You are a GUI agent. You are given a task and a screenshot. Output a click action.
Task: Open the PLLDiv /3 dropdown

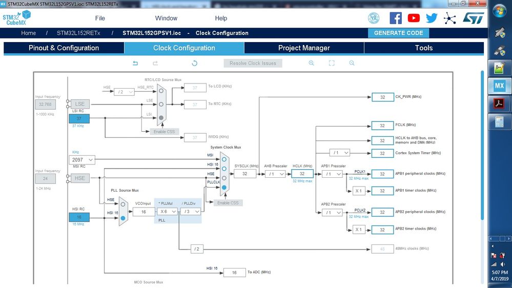pyautogui.click(x=191, y=212)
